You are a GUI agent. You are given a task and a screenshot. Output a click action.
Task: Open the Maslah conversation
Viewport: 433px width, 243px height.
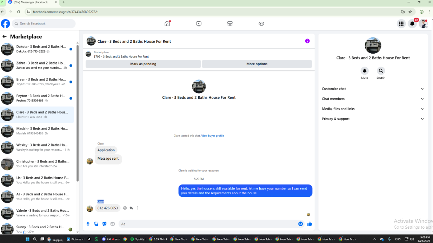[37, 131]
